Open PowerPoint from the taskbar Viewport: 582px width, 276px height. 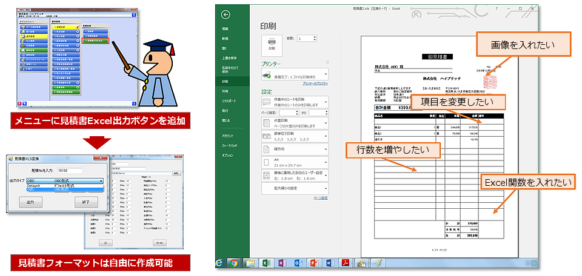pyautogui.click(x=315, y=263)
